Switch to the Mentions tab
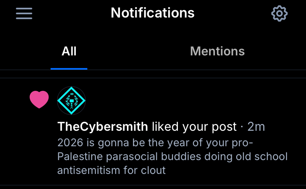 (x=217, y=51)
